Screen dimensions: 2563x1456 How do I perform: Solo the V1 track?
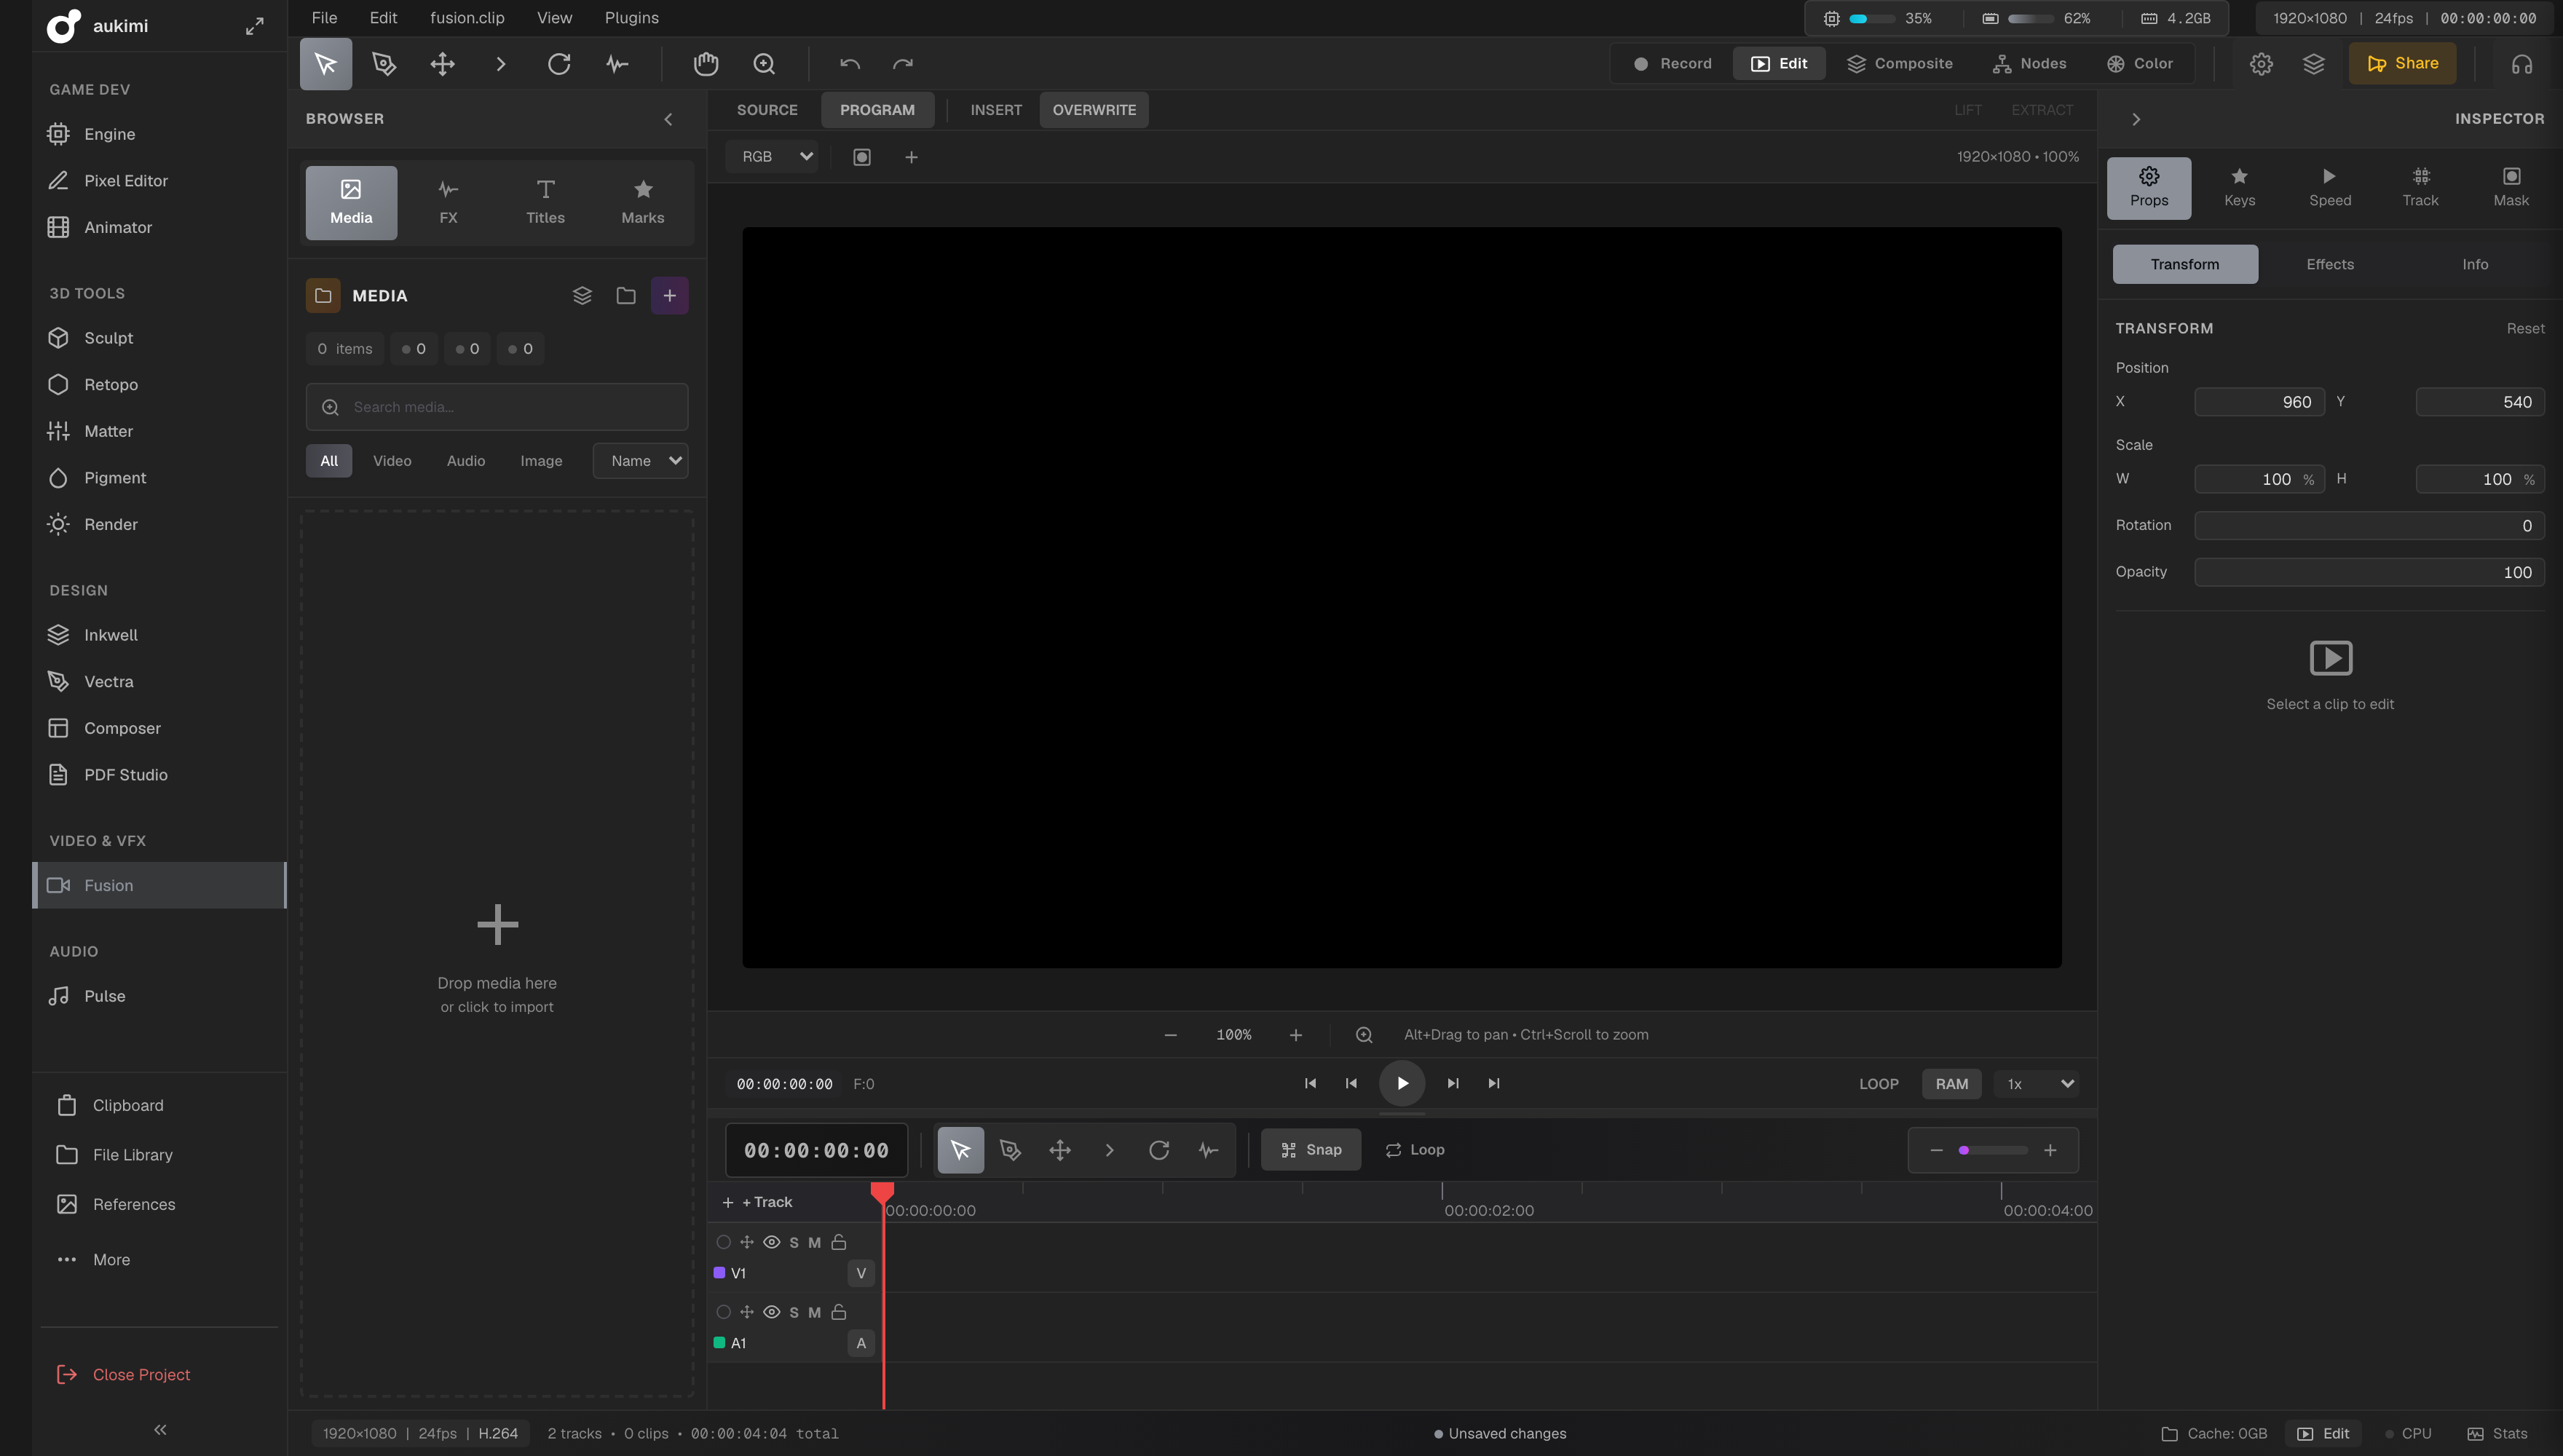794,1243
